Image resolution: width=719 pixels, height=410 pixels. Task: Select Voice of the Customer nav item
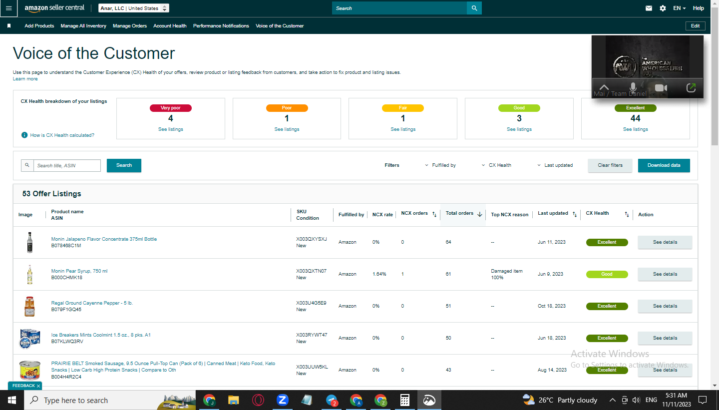point(280,26)
